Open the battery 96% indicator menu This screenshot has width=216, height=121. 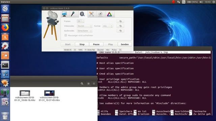[192, 2]
